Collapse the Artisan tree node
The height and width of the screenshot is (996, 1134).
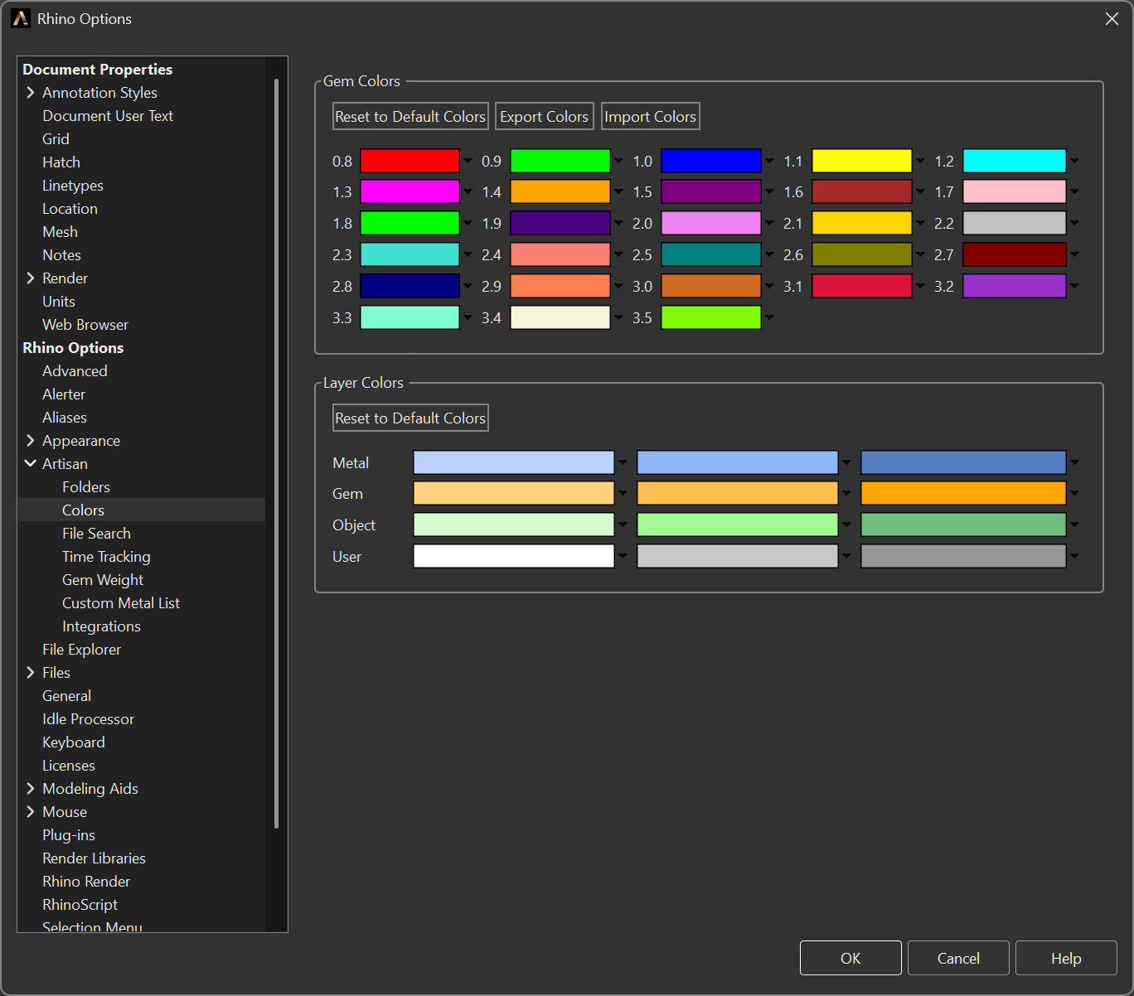click(31, 463)
